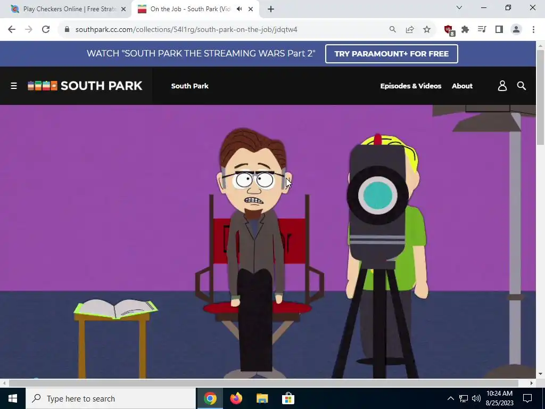Viewport: 545px width, 409px height.
Task: Close the Play Checkers Online tab
Action: coord(123,9)
